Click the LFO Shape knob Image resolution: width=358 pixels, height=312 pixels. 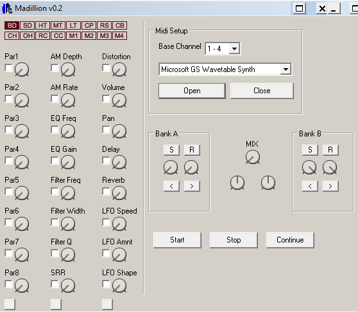pyautogui.click(x=119, y=286)
